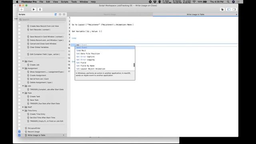This screenshot has height=144, width=256.
Task: Open the File menu
Action: [x=41, y=2]
